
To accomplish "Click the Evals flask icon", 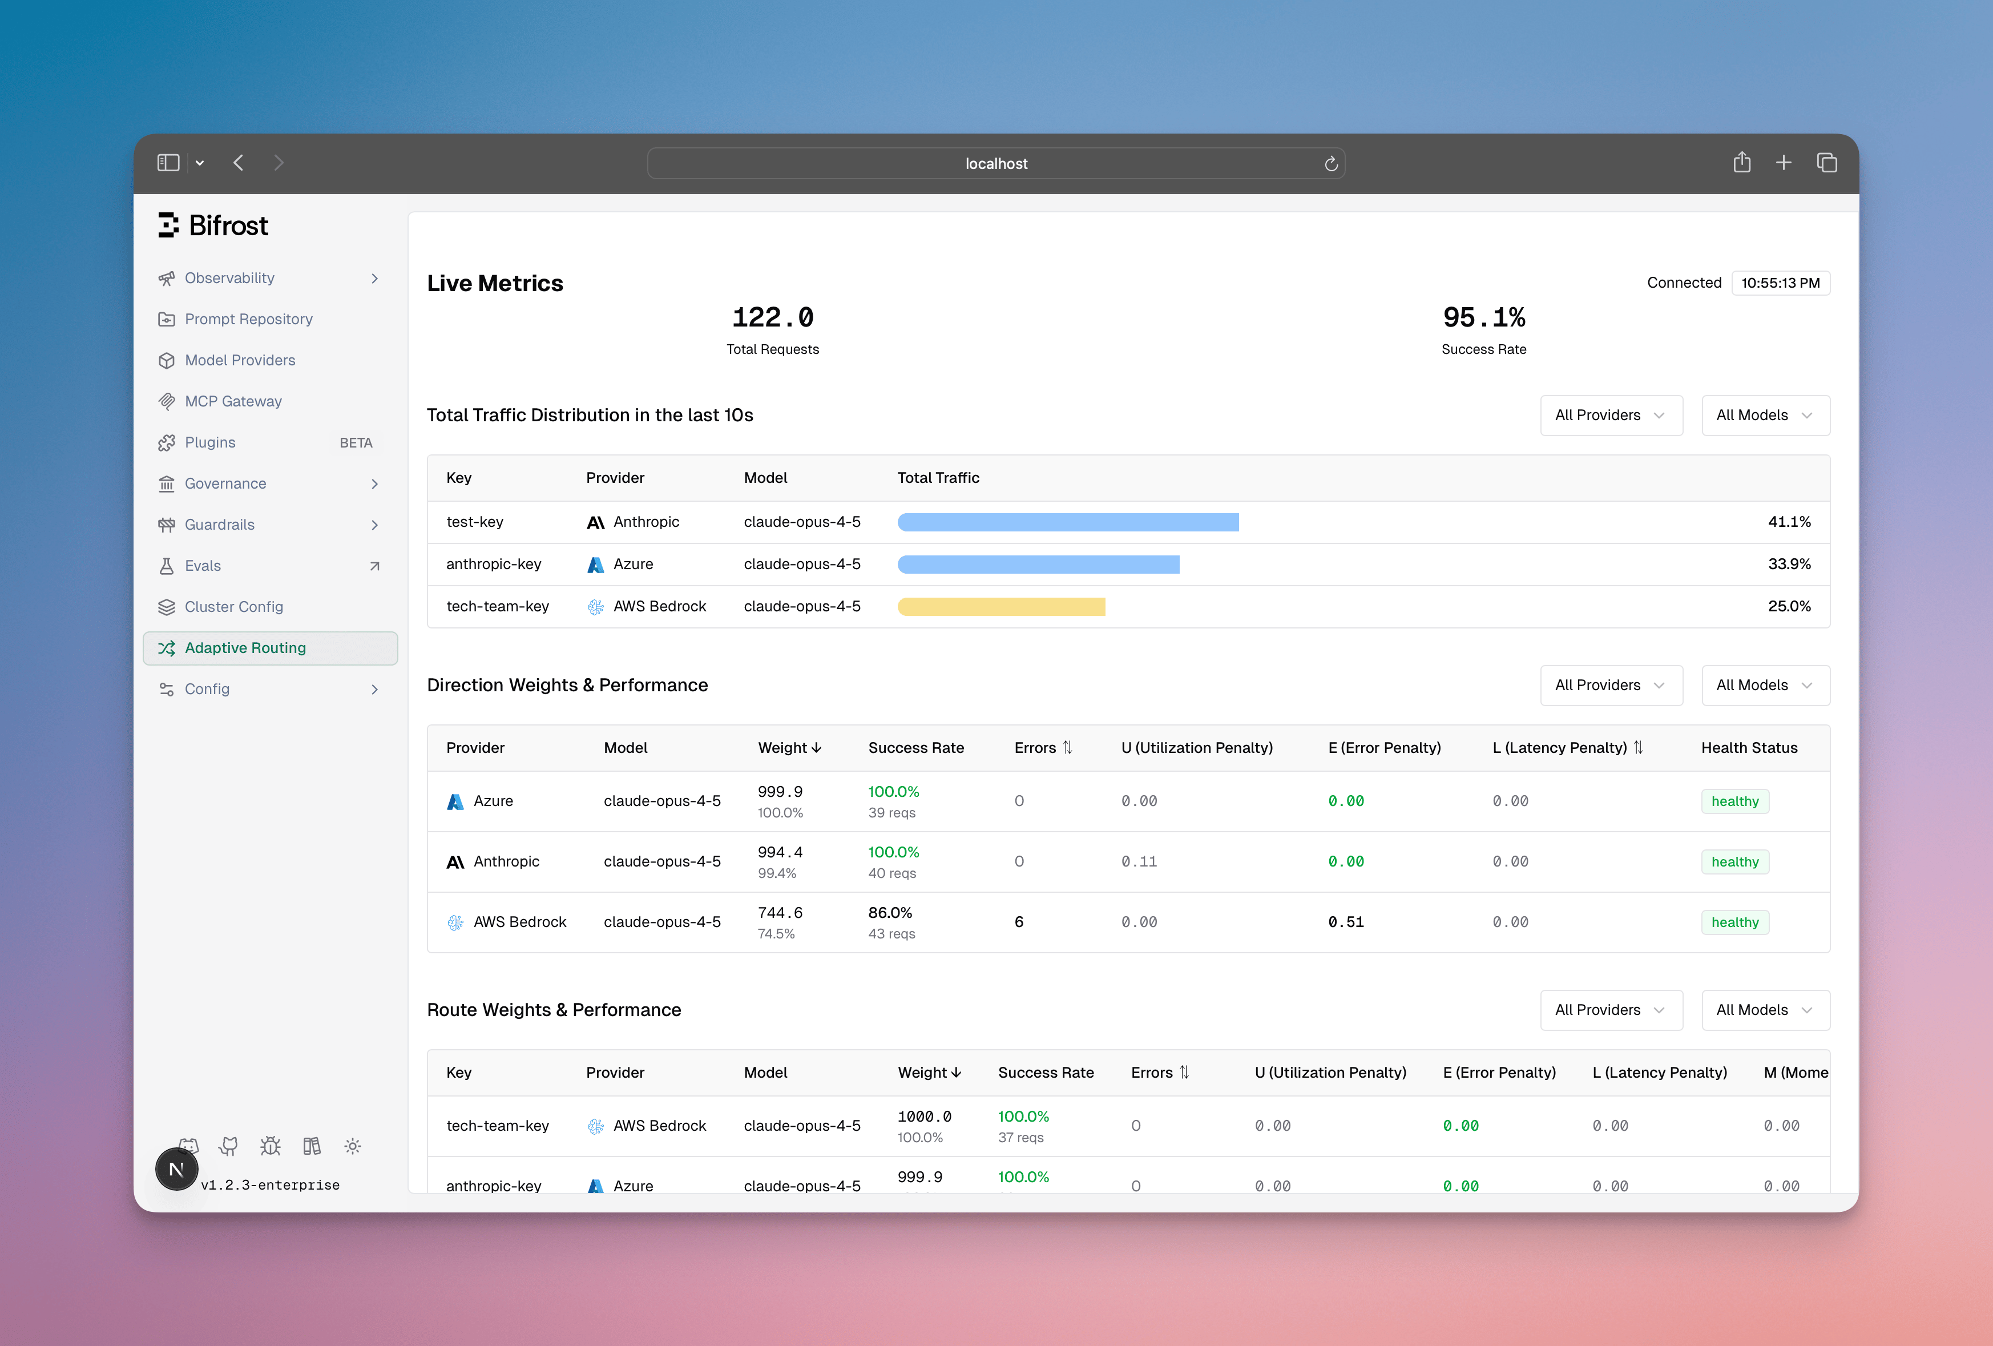I will tap(167, 566).
